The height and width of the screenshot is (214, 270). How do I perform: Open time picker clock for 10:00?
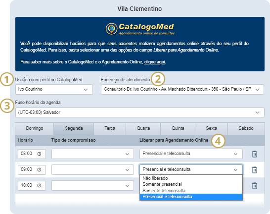[39, 186]
